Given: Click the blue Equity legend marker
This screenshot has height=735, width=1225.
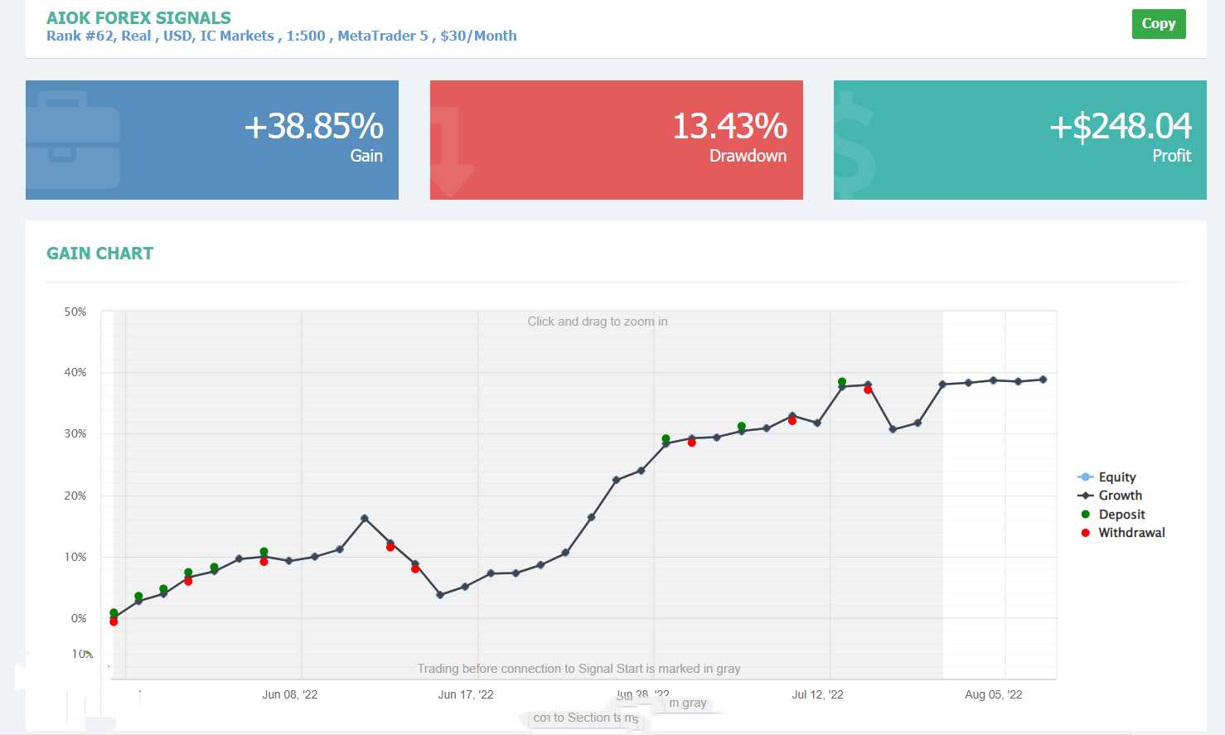Looking at the screenshot, I should [x=1086, y=477].
